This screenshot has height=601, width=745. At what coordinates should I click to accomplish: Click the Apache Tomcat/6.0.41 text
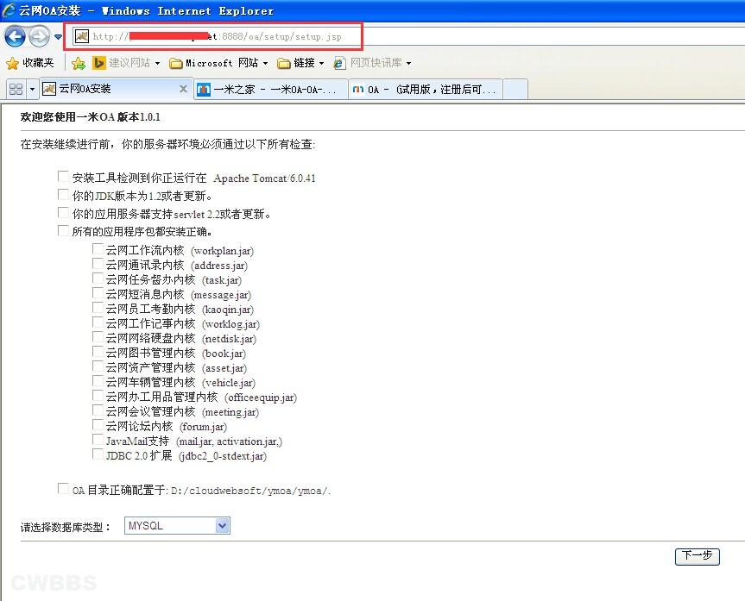(x=265, y=178)
